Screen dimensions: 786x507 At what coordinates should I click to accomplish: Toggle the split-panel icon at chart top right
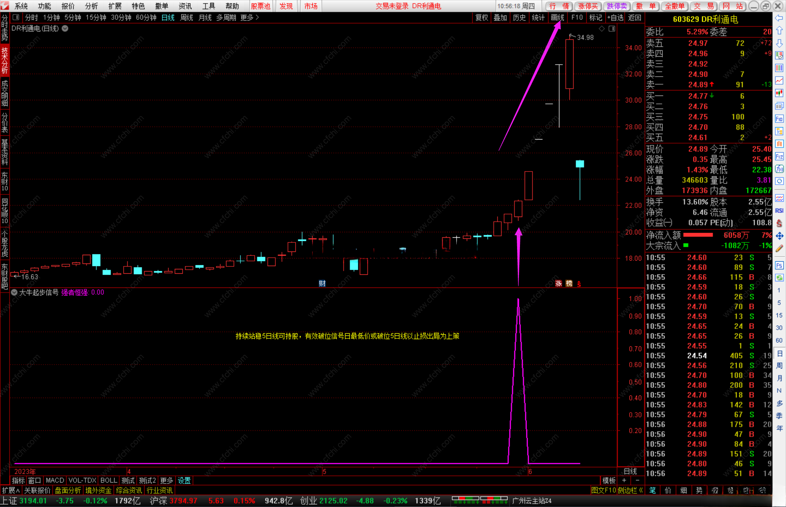612,29
